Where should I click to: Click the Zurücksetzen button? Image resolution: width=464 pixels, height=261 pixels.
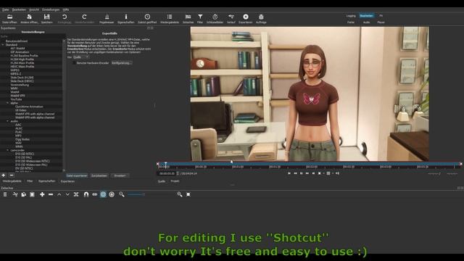coord(99,175)
